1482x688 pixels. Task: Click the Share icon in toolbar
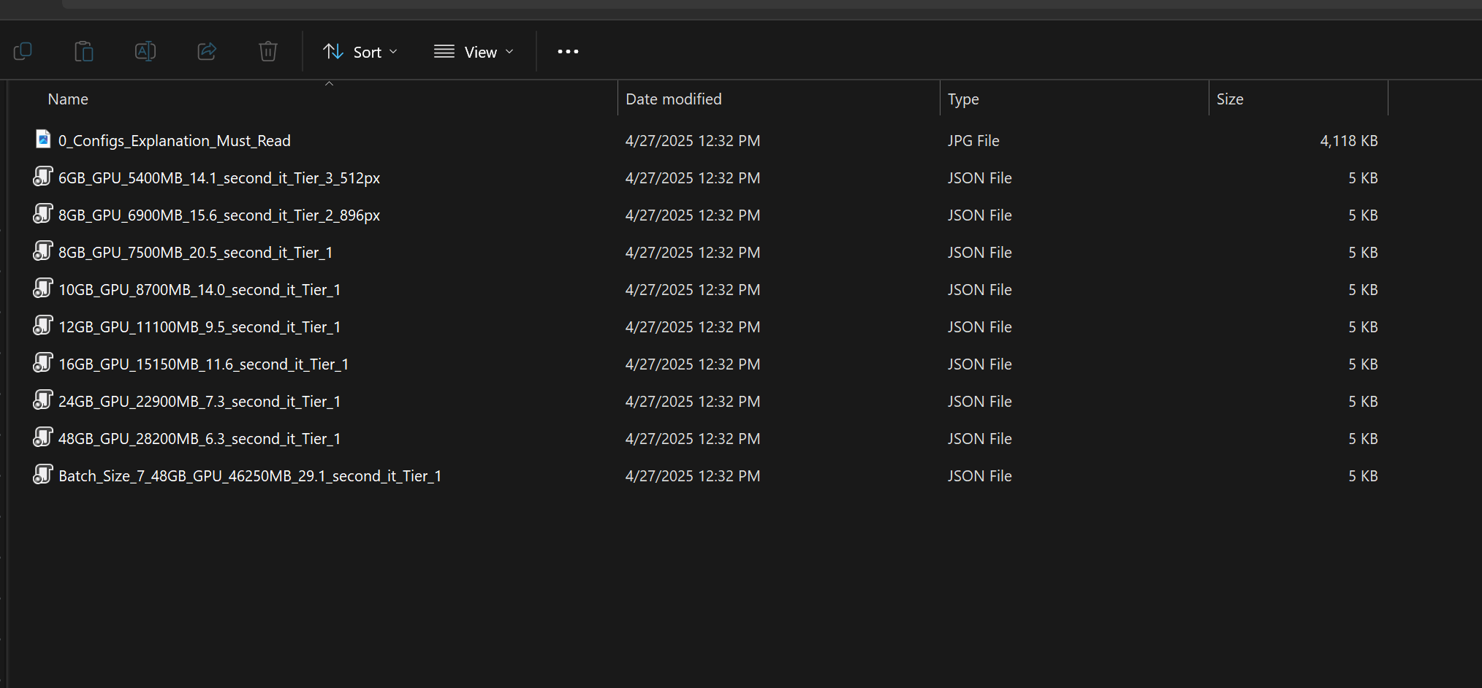pyautogui.click(x=207, y=51)
